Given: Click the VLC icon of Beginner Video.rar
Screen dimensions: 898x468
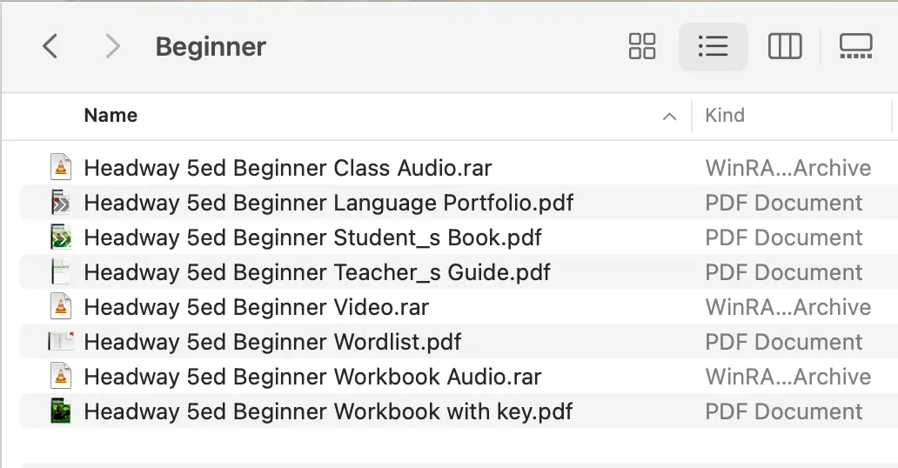Looking at the screenshot, I should pyautogui.click(x=61, y=307).
